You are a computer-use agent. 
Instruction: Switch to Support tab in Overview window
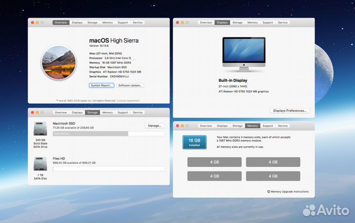pos(123,22)
